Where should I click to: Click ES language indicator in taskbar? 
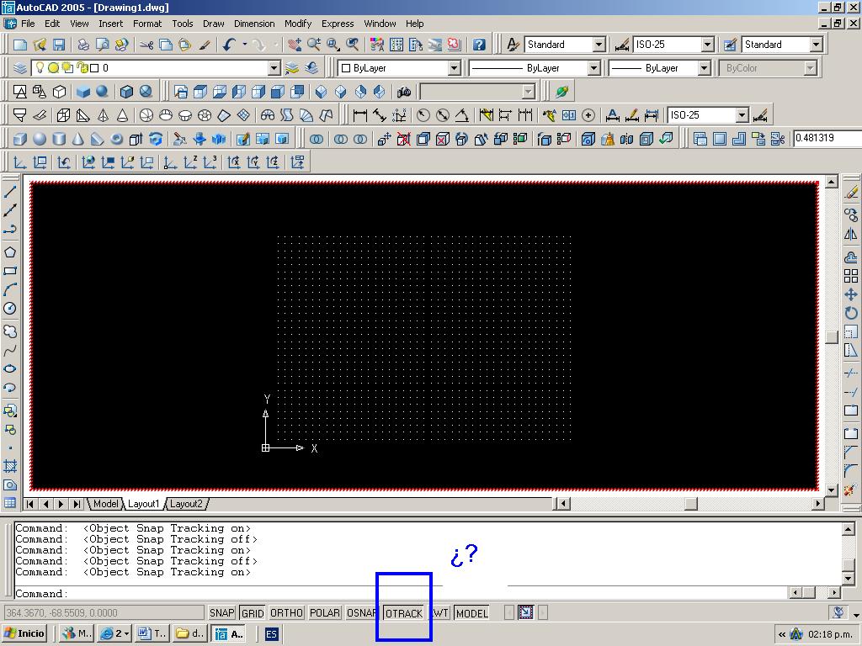coord(272,634)
